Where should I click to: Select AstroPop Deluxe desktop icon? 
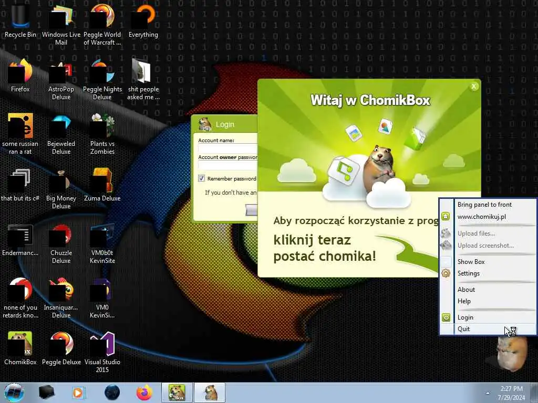tap(61, 79)
